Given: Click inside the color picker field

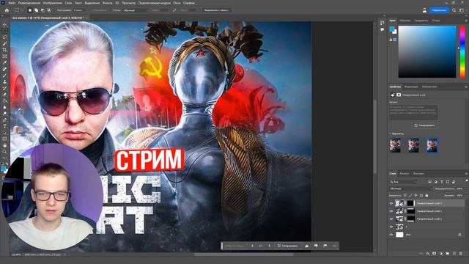Looking at the screenshot, I should pyautogui.click(x=427, y=52).
